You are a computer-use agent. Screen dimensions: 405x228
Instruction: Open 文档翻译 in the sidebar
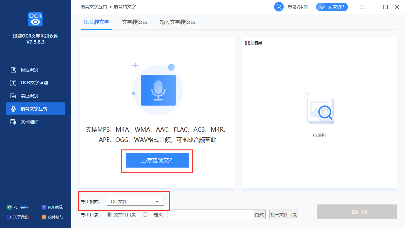click(29, 122)
